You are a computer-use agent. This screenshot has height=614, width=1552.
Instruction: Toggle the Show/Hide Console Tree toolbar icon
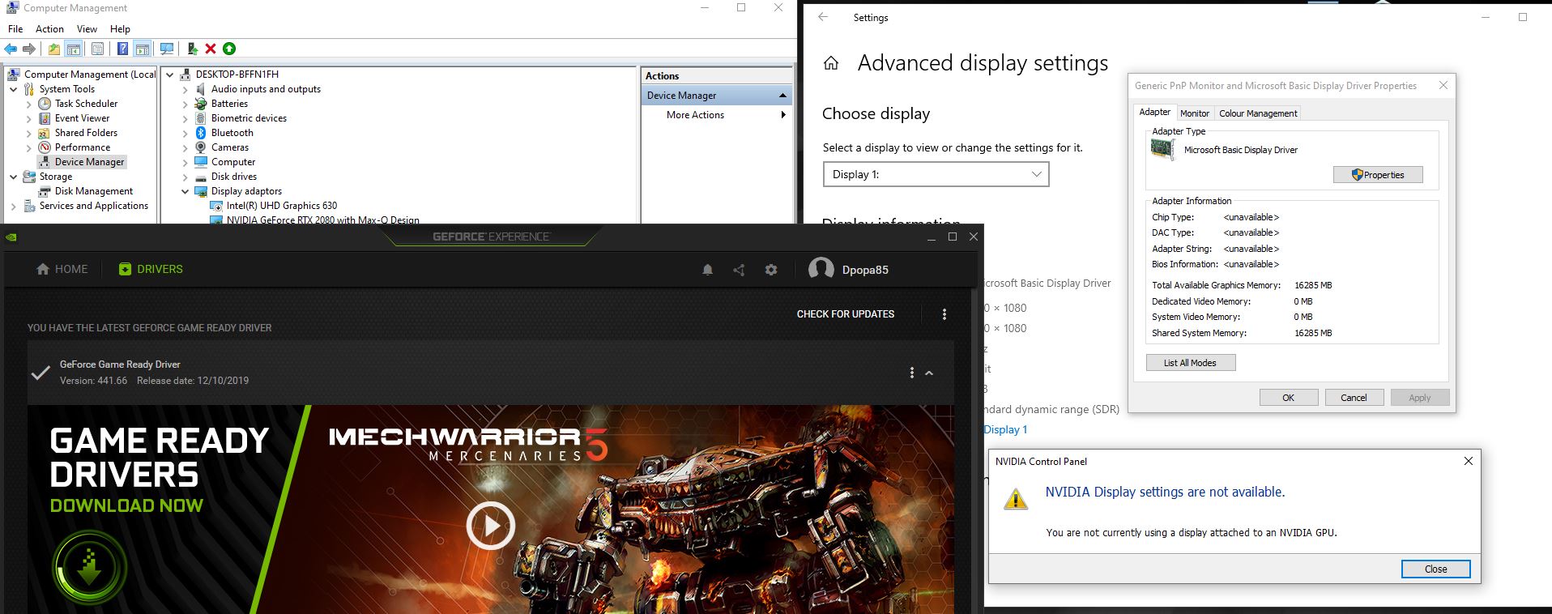(74, 49)
